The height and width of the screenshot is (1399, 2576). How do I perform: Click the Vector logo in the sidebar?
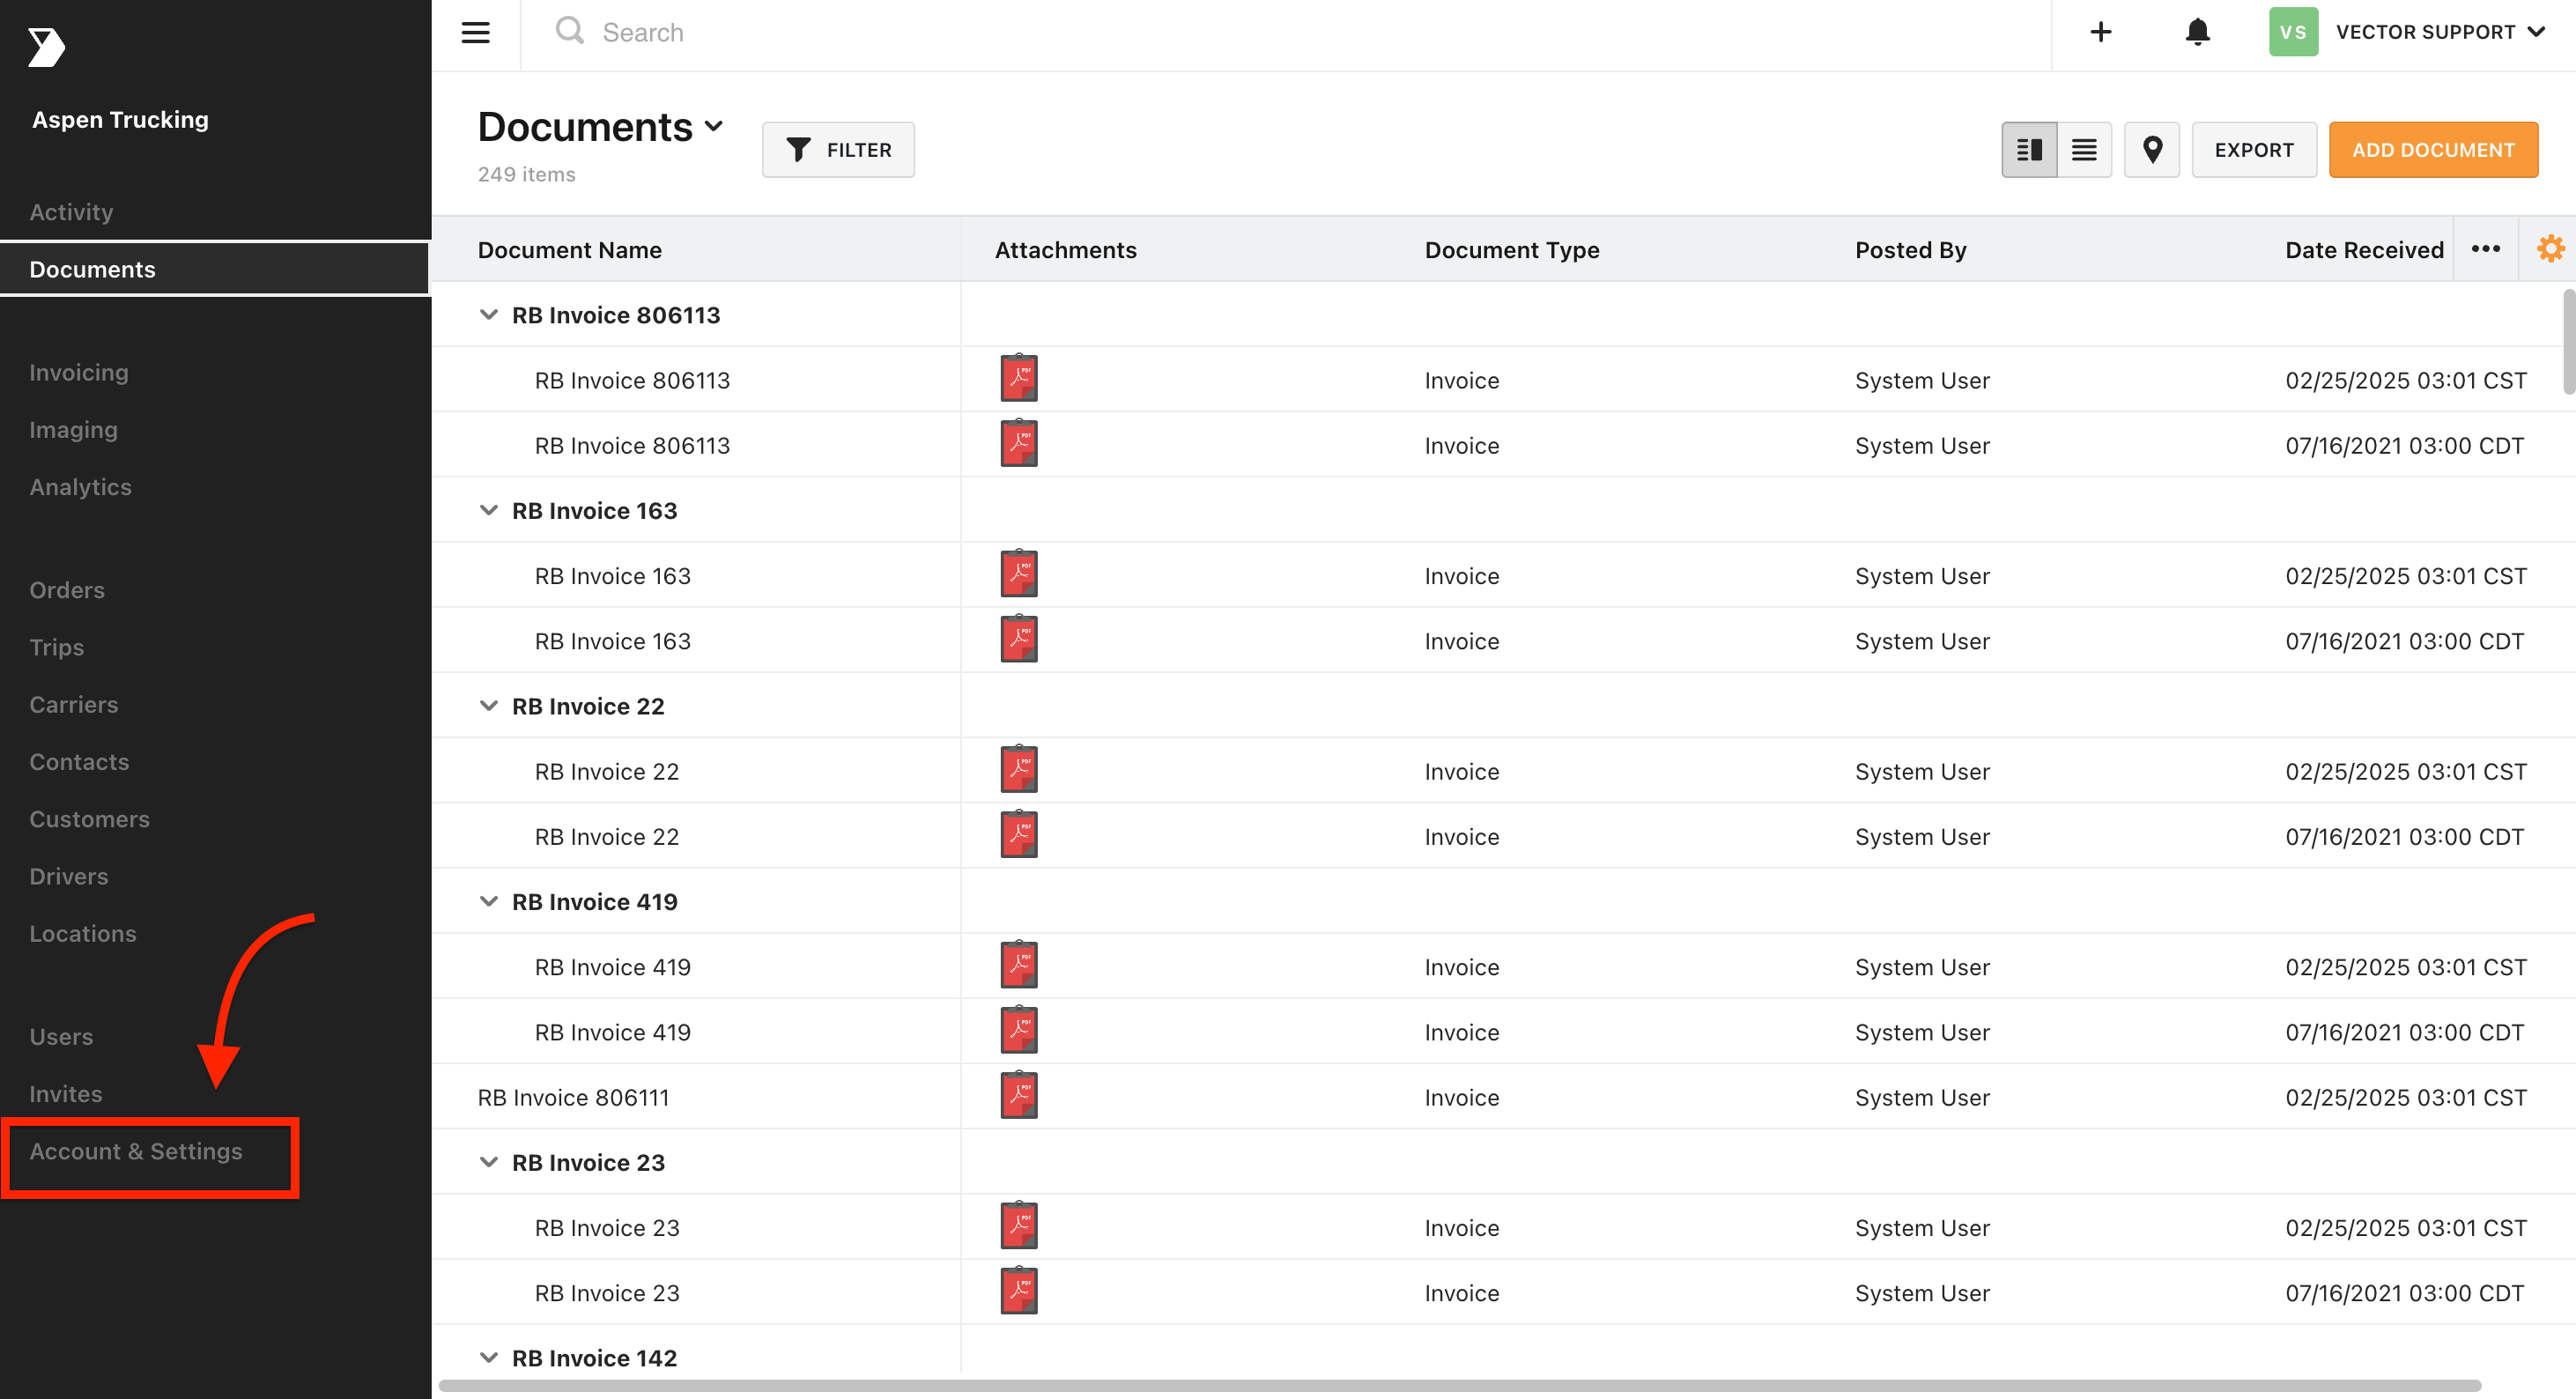[x=46, y=47]
